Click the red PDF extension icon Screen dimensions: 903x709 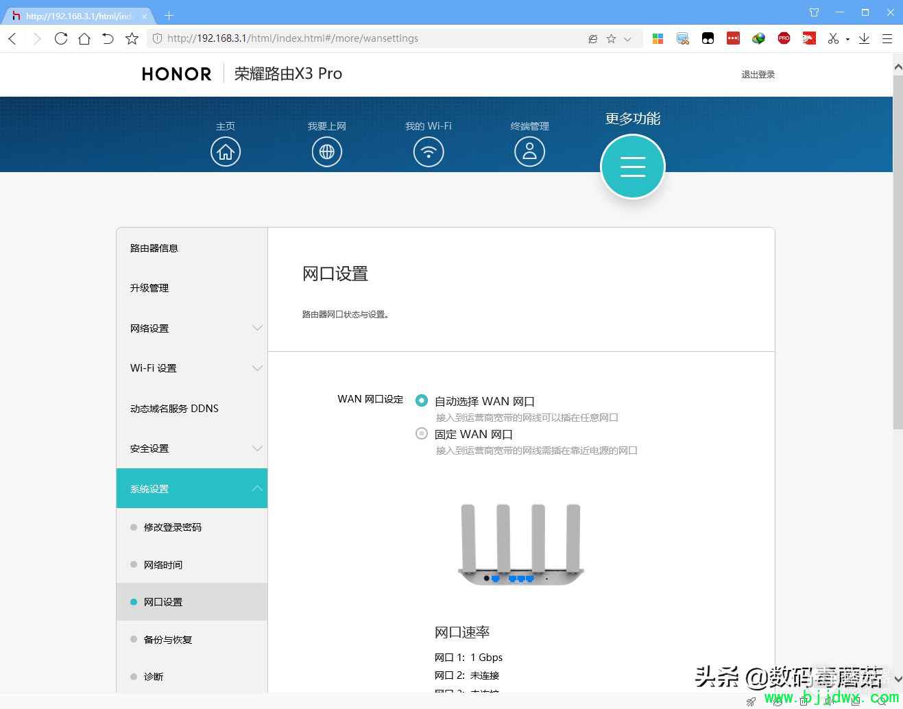click(x=809, y=38)
